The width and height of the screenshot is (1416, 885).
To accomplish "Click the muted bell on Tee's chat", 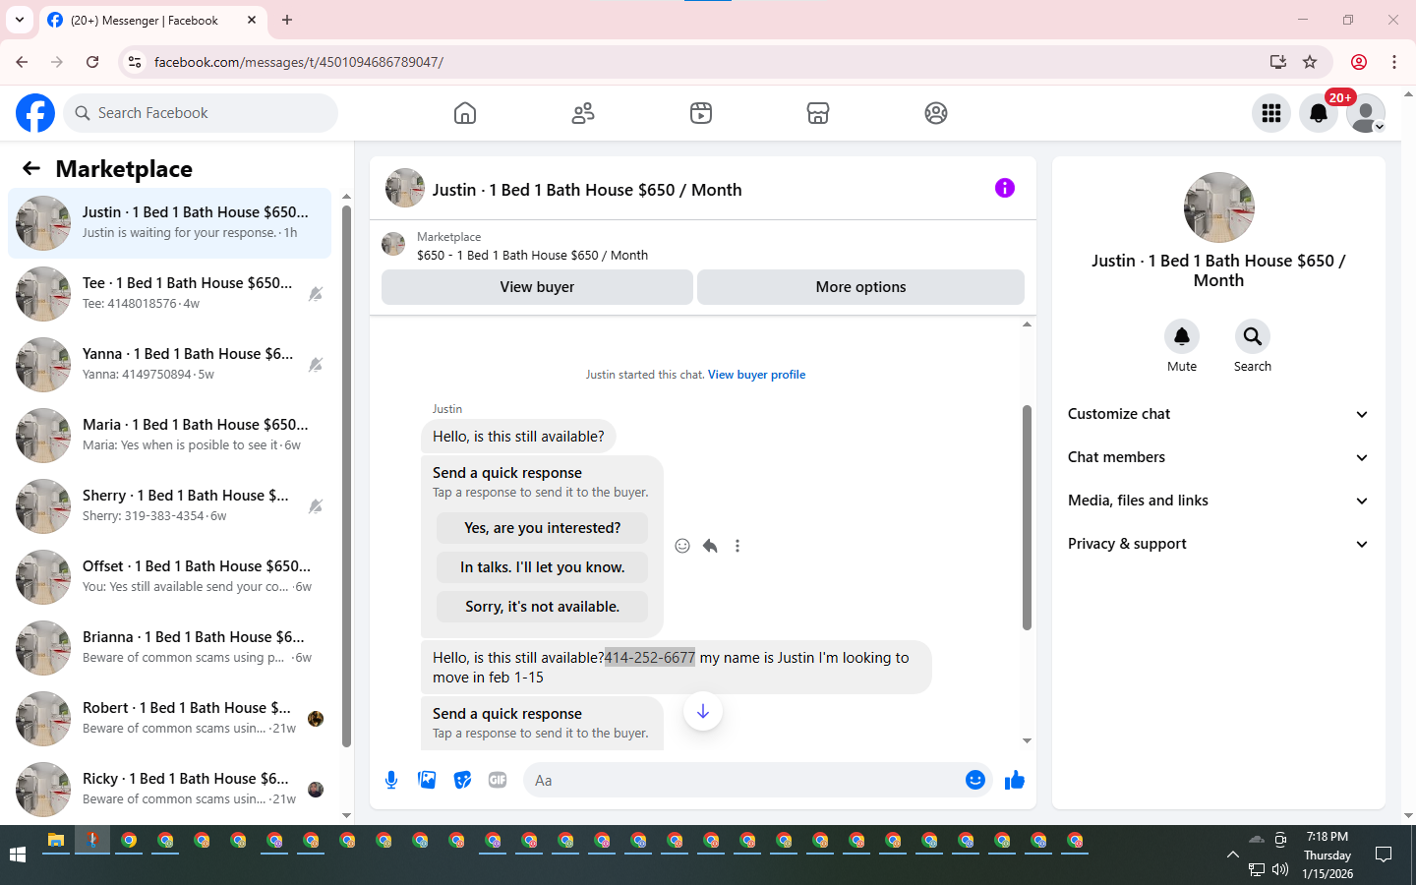I will [x=316, y=294].
